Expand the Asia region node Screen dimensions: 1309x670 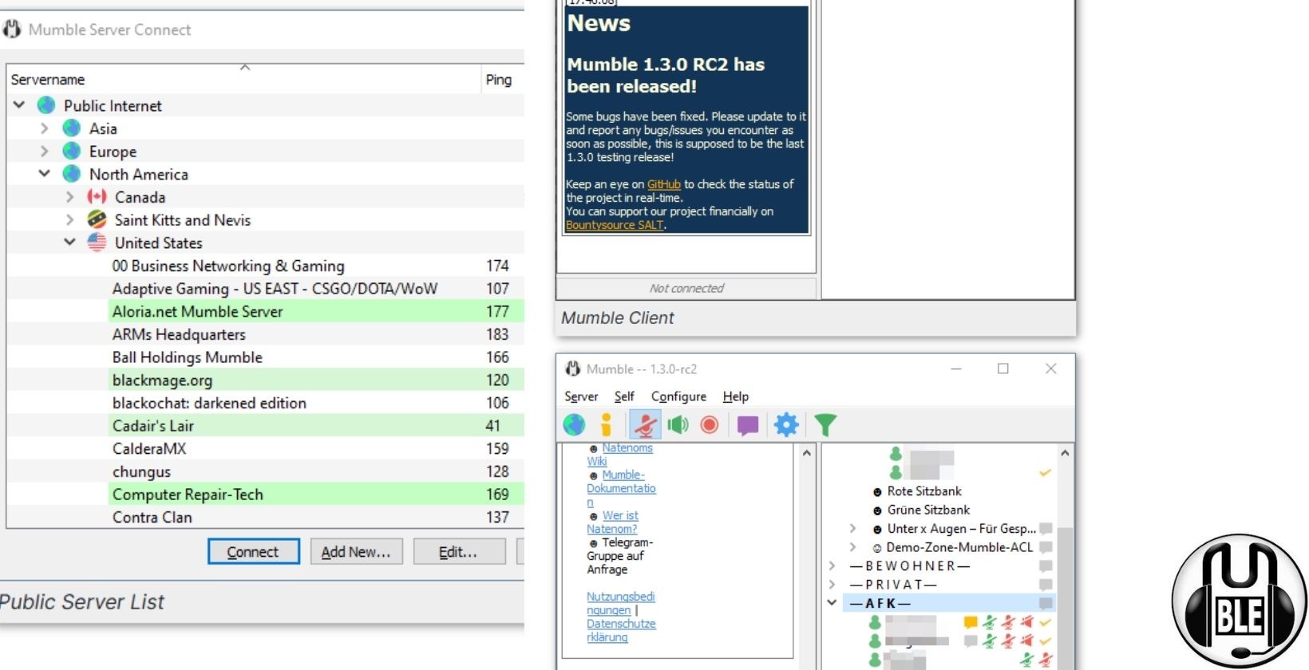point(45,128)
